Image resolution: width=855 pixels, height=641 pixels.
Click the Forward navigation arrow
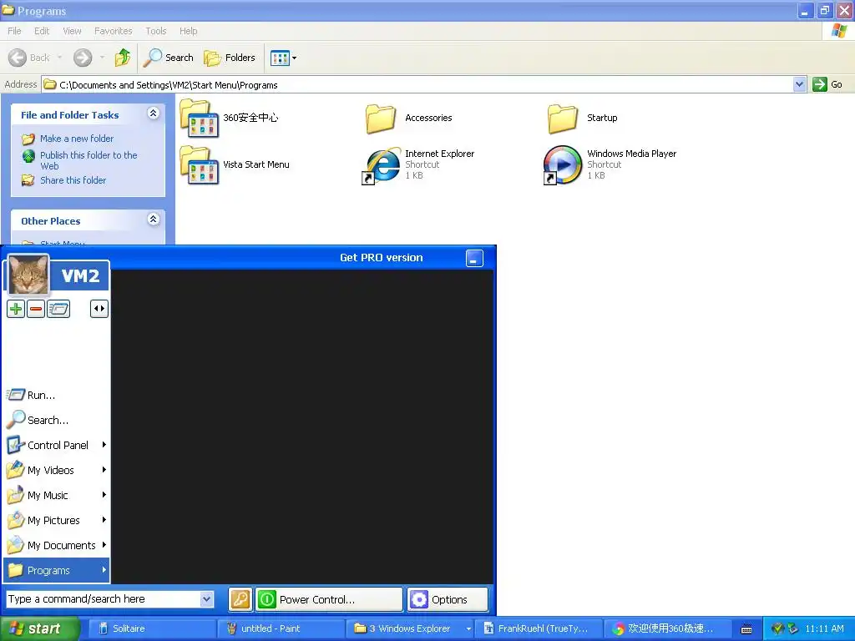[83, 58]
